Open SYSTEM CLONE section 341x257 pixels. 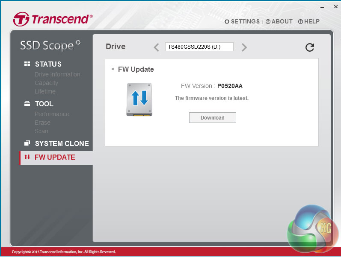tap(62, 143)
